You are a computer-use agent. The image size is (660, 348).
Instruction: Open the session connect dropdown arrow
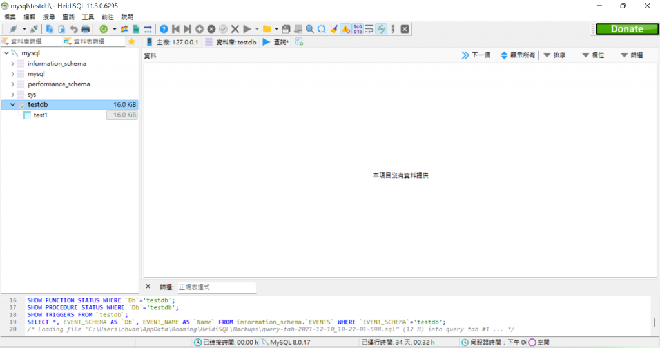24,29
